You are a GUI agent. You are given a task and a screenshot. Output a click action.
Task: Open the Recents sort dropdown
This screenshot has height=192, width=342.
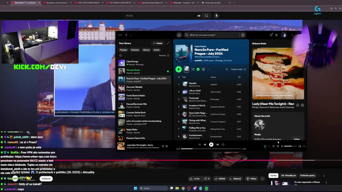click(164, 55)
